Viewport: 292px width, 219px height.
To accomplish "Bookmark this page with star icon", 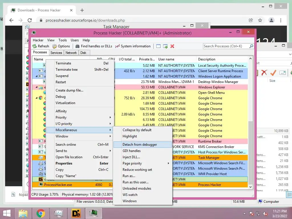I will point(260,20).
